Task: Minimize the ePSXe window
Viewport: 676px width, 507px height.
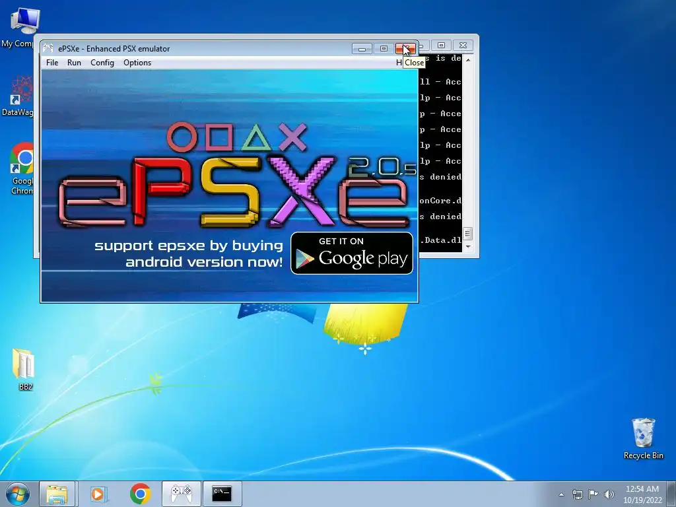Action: click(362, 48)
